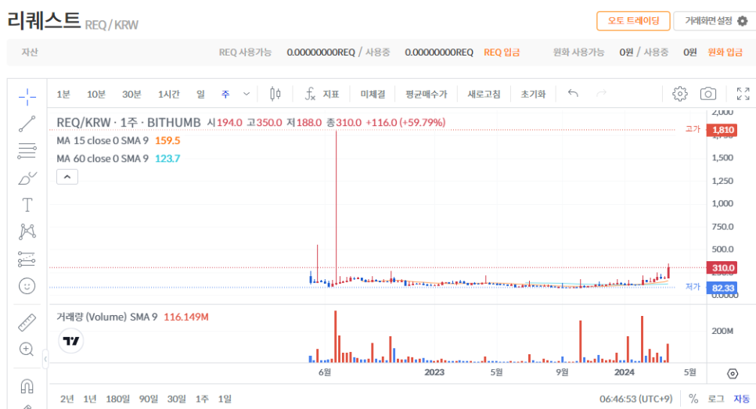Toggle percent scale mode
This screenshot has width=756, height=409.
click(x=693, y=399)
